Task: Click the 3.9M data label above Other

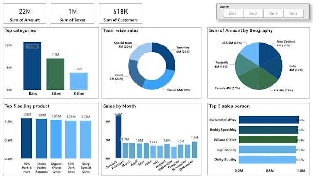Action: [78, 69]
